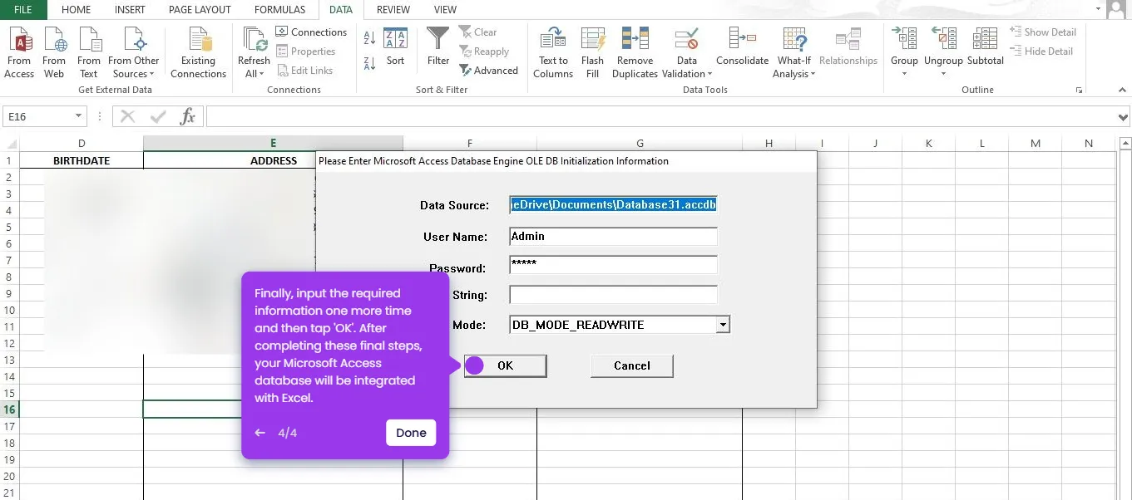
Task: Open Existing Connections
Action: tap(198, 50)
